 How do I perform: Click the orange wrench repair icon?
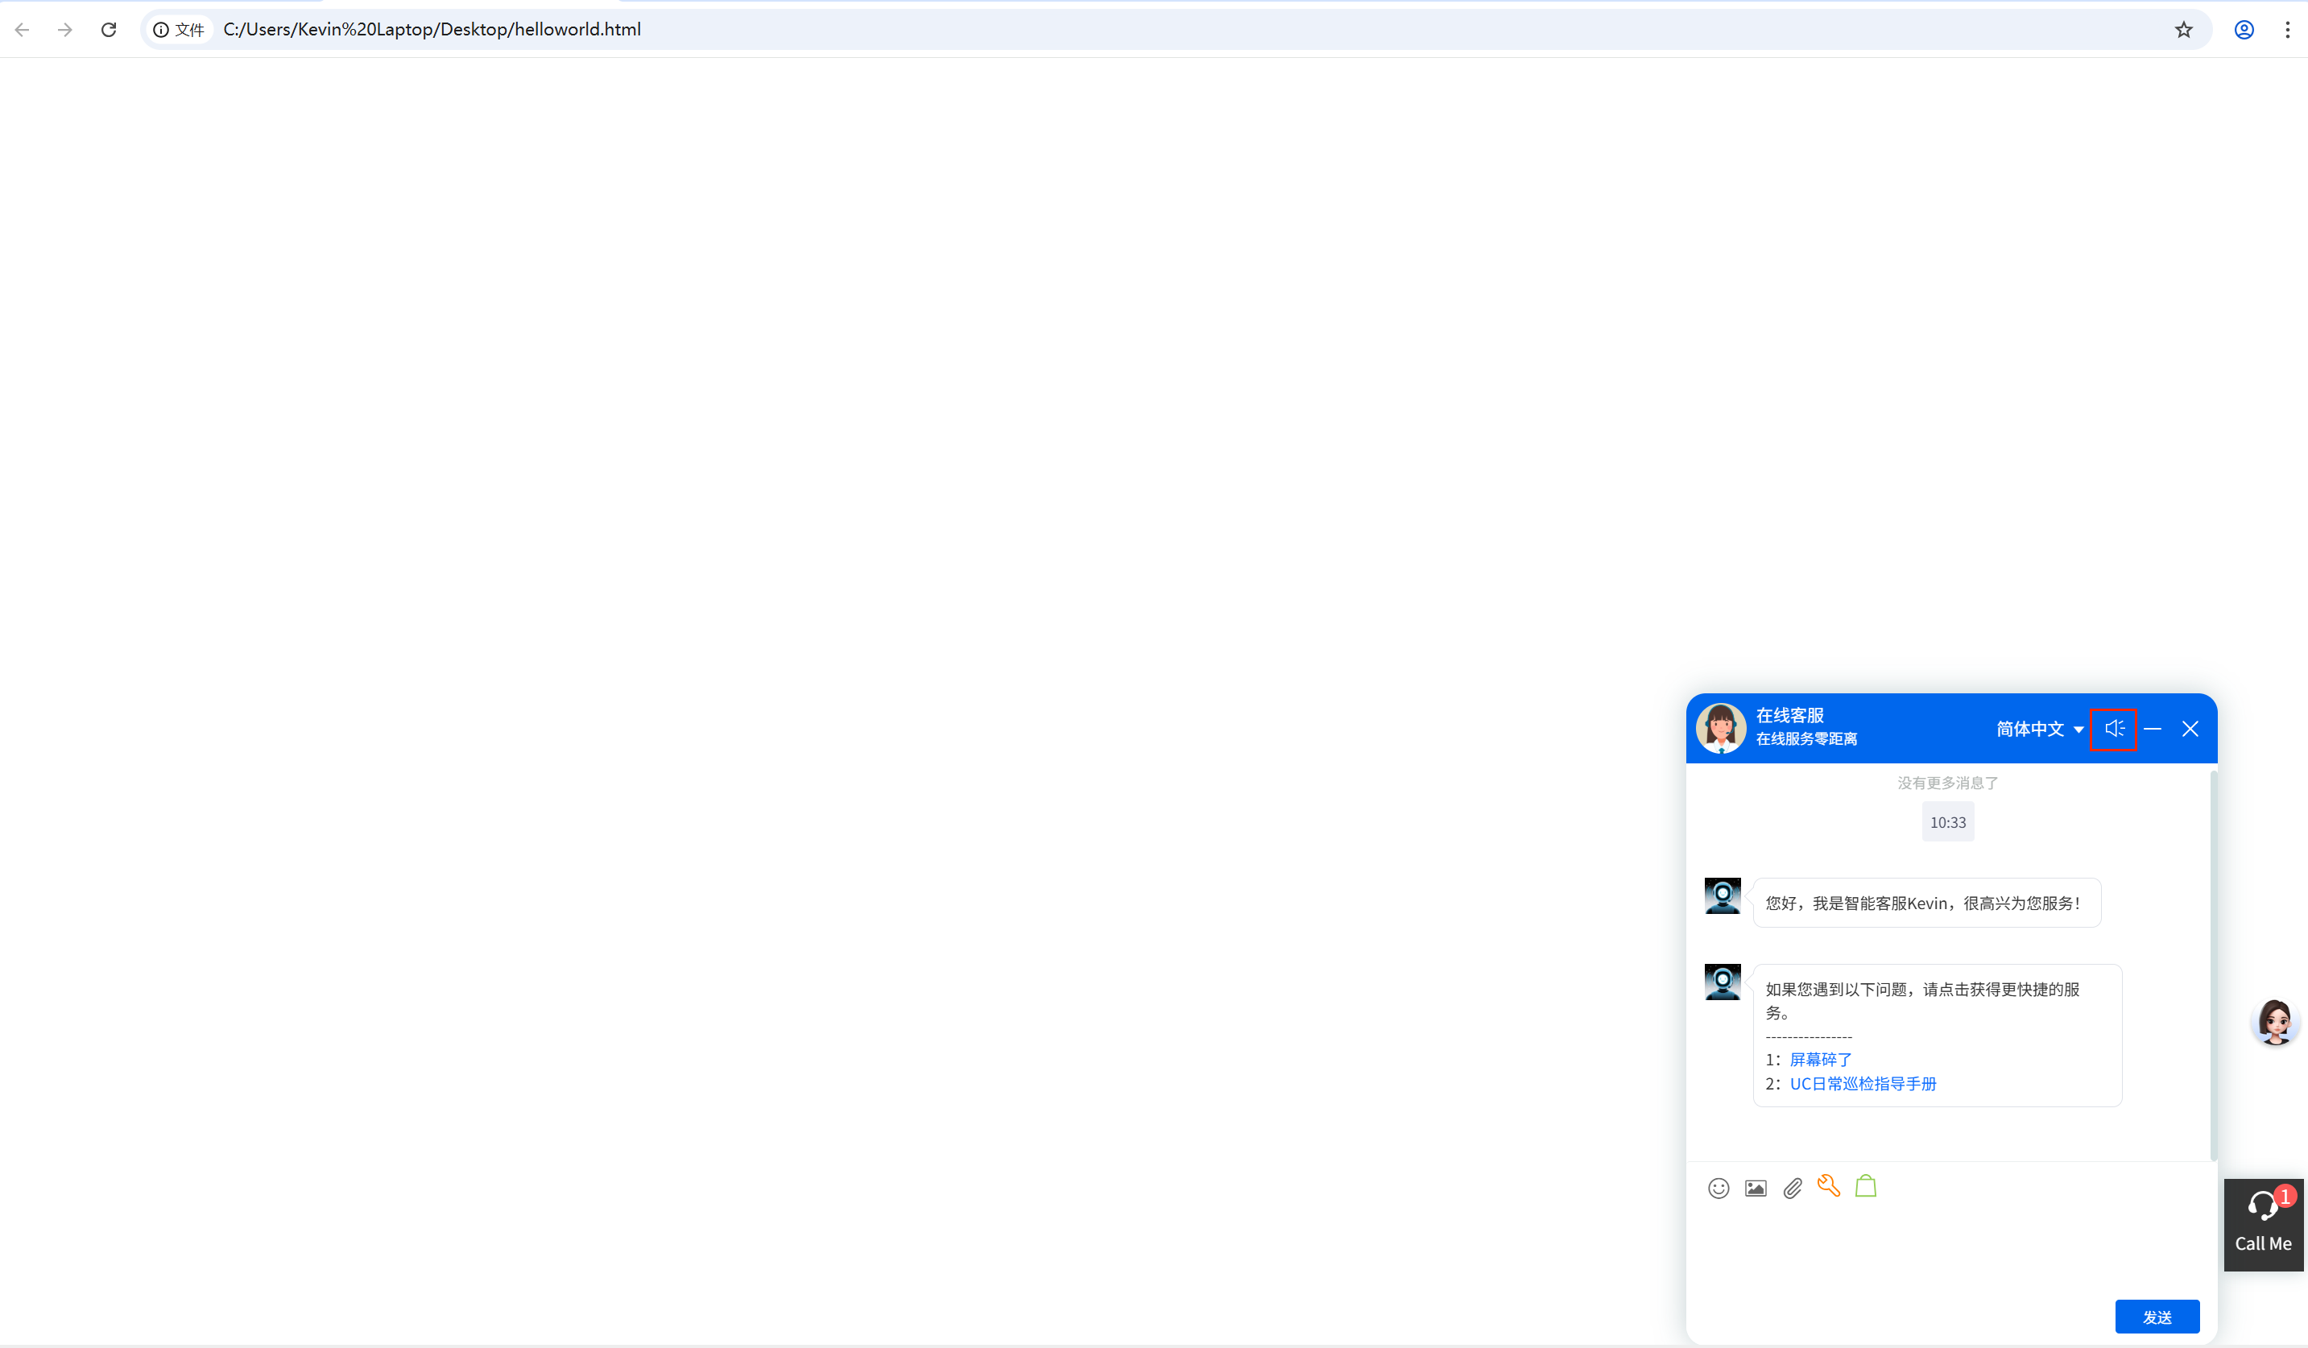tap(1829, 1186)
